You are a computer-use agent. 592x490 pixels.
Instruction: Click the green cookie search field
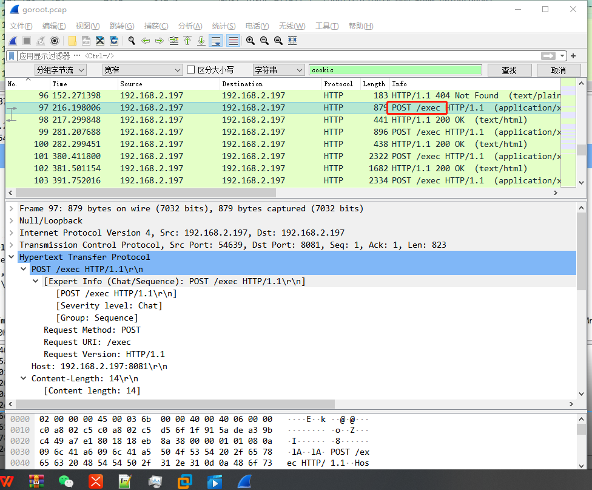point(395,70)
